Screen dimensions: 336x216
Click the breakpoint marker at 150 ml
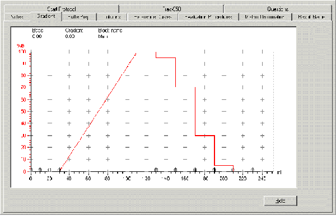[175, 170]
